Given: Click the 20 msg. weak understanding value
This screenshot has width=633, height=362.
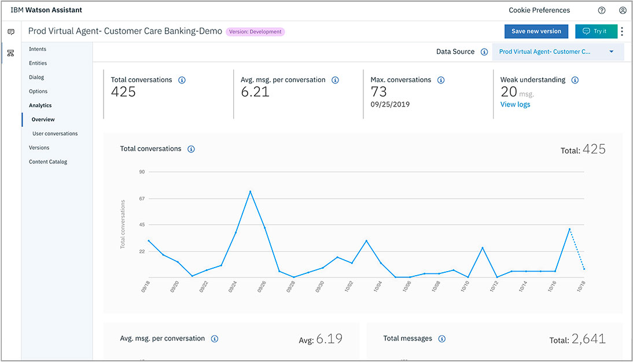Looking at the screenshot, I should [517, 92].
